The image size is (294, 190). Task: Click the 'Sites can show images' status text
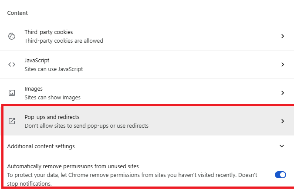(x=52, y=98)
